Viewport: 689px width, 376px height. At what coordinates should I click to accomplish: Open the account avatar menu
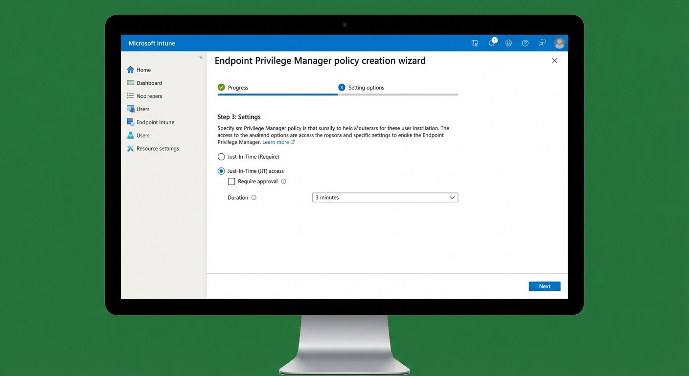[x=559, y=43]
